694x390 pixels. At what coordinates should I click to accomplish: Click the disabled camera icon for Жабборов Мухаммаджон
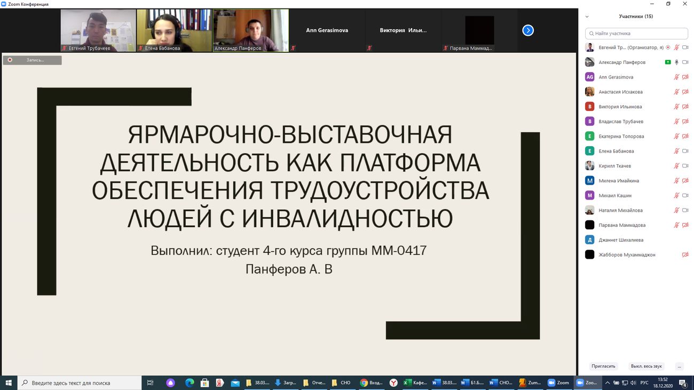point(685,255)
